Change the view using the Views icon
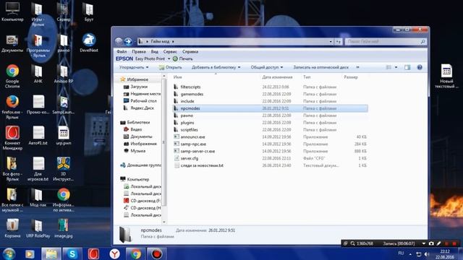This screenshot has height=260, width=463. click(x=389, y=67)
